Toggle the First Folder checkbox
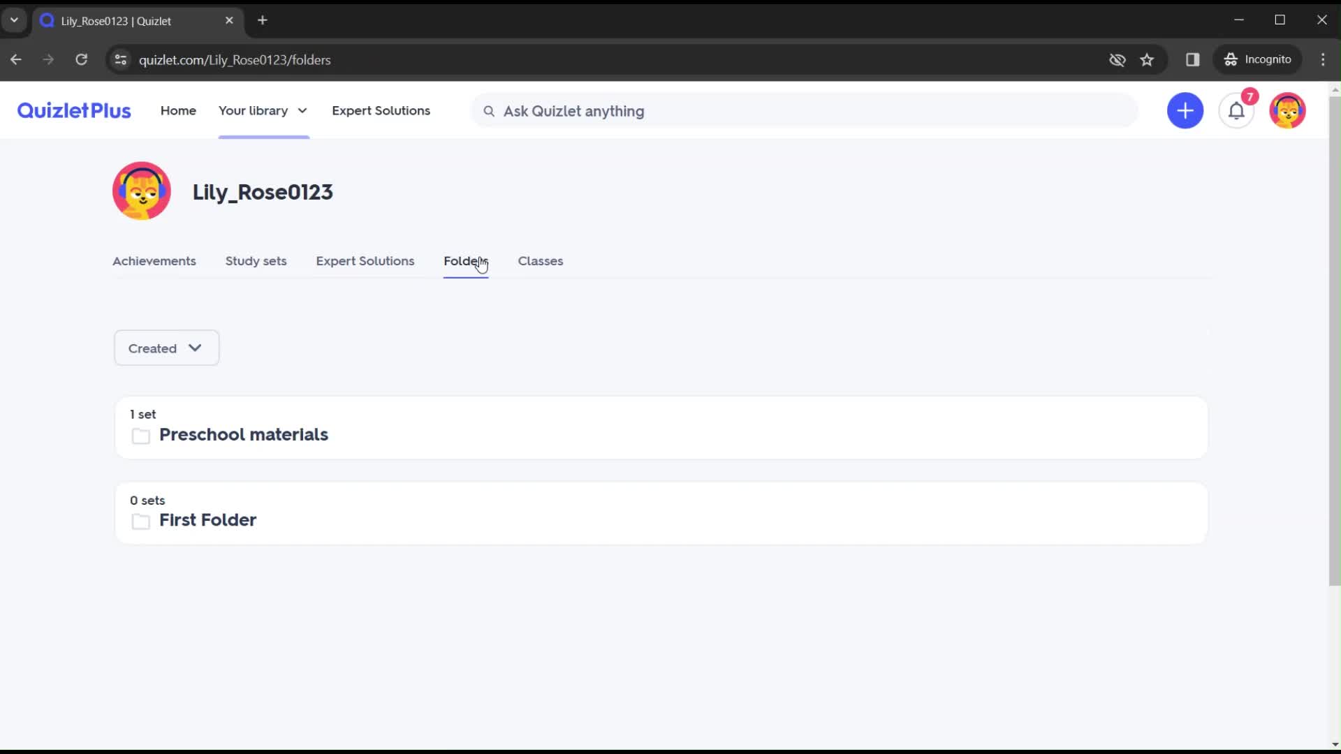The image size is (1341, 754). click(141, 520)
